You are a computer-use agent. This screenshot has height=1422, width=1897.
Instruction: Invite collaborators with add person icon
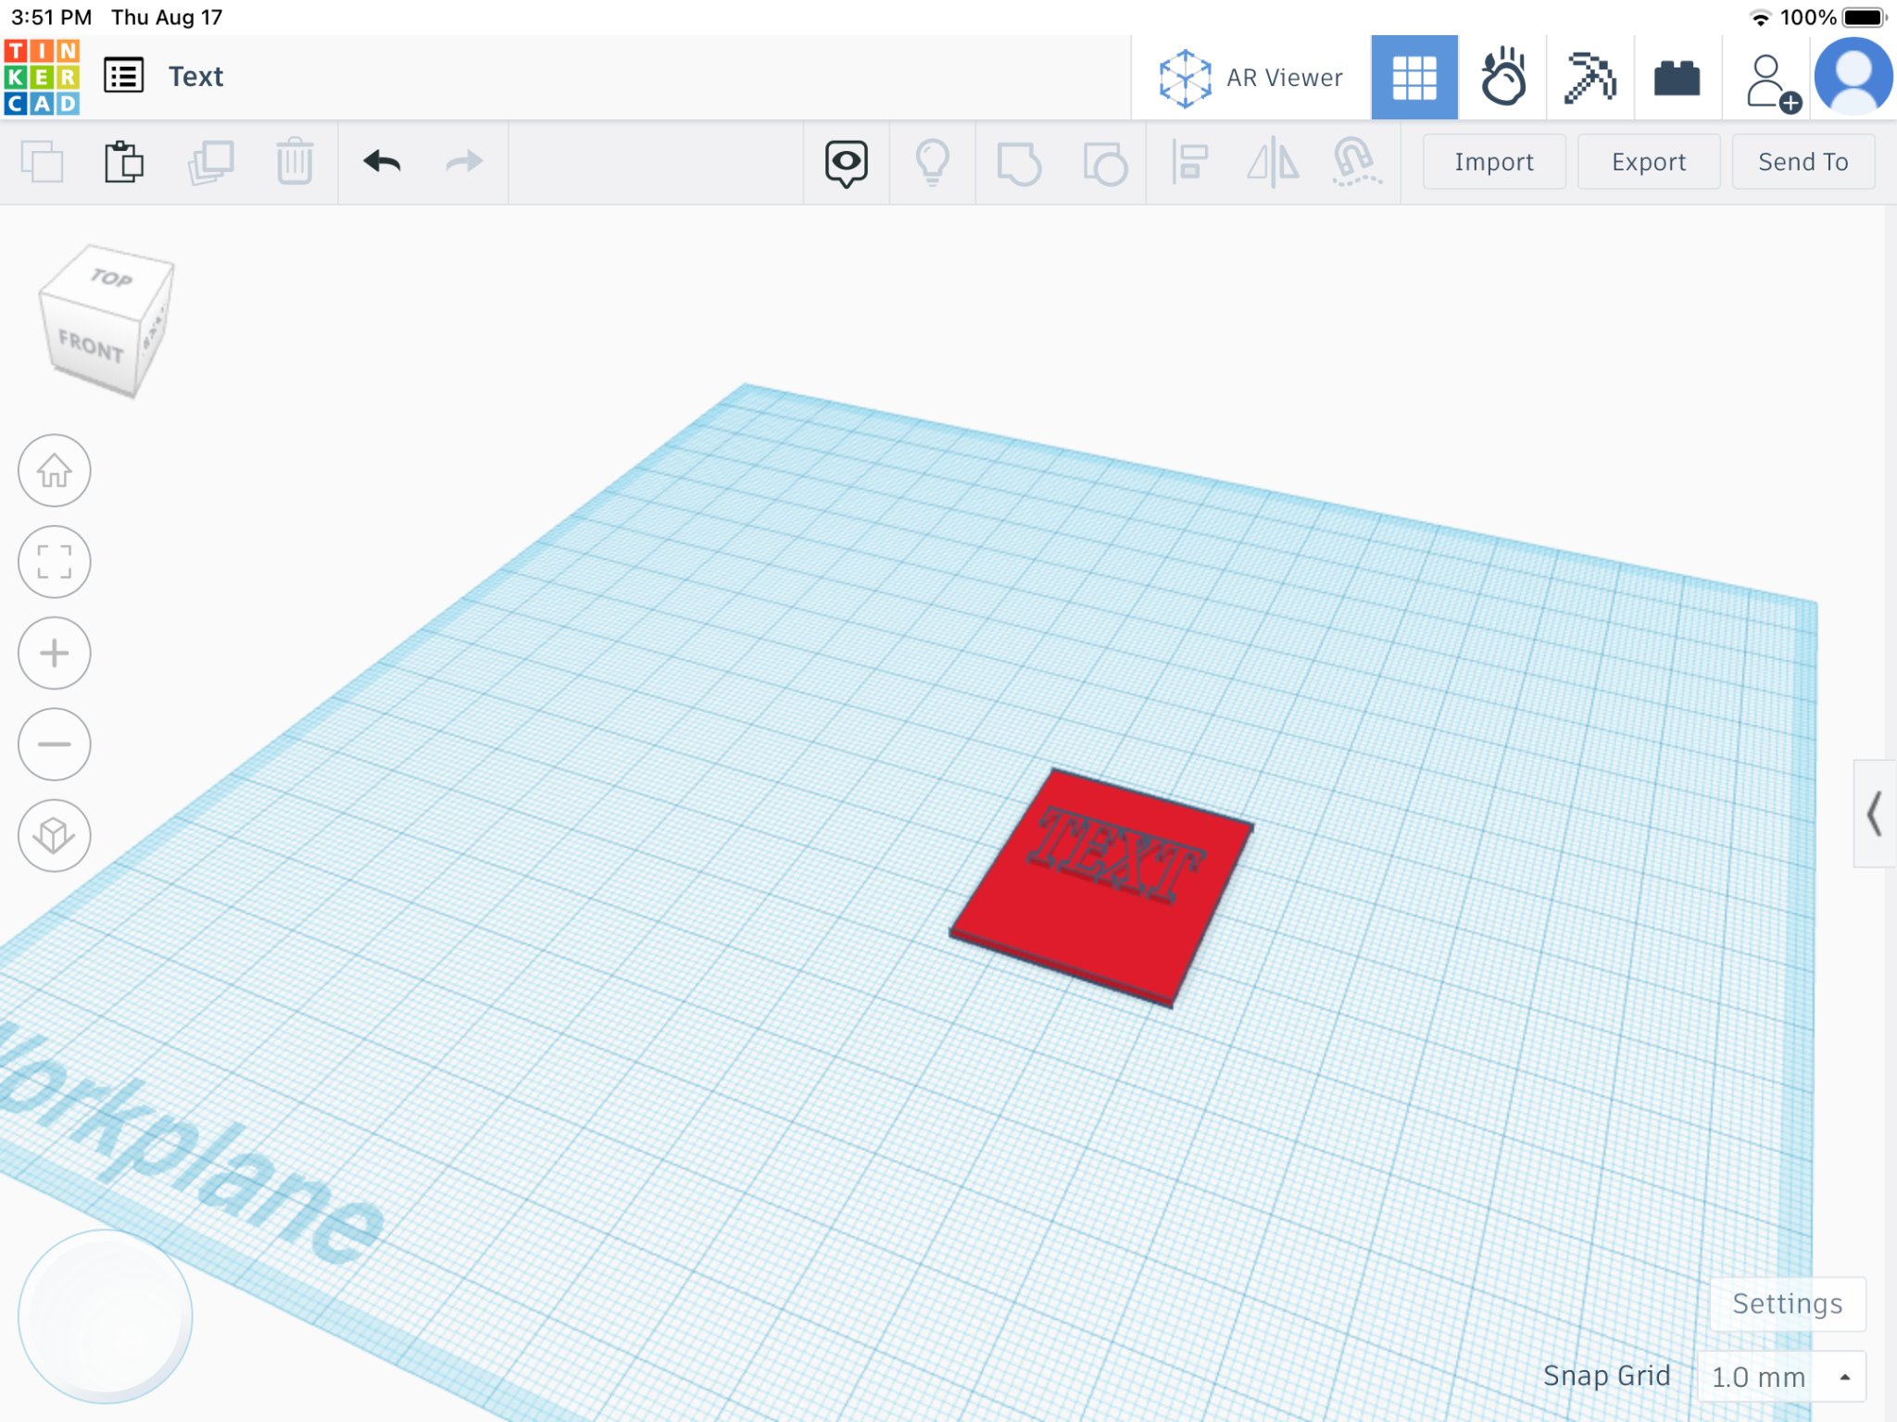(1770, 81)
